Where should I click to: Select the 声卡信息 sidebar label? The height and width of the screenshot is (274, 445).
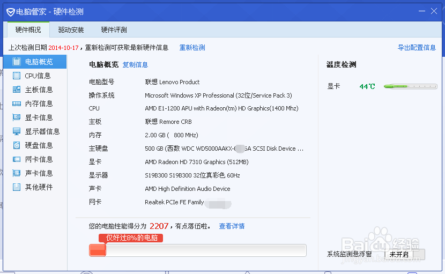pos(39,173)
